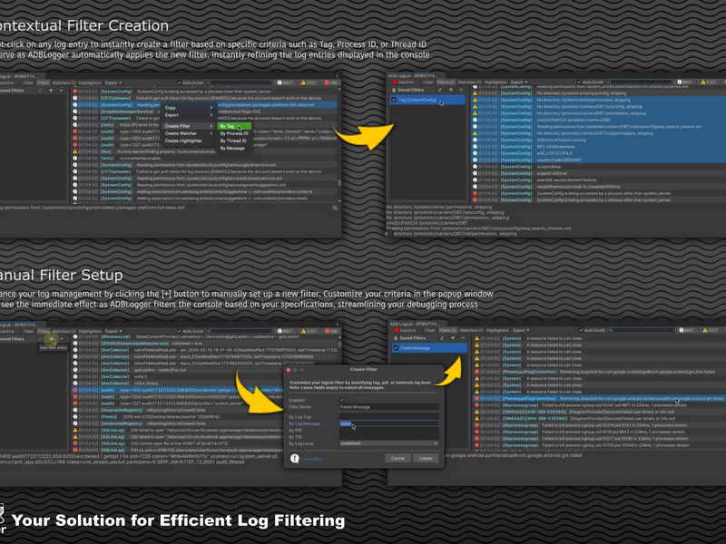
Task: Open the Export dropdown in the context-menu window toolbar
Action: tap(113, 83)
